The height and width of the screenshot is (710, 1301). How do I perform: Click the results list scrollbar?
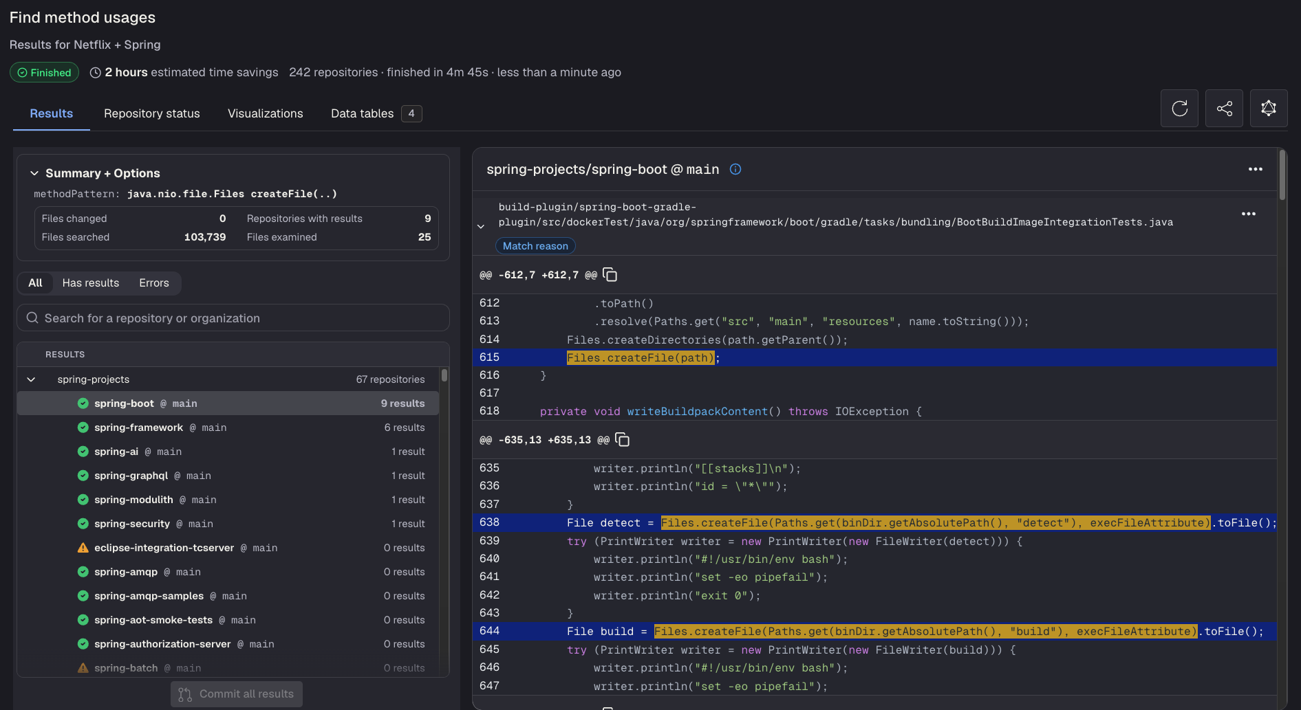point(444,375)
